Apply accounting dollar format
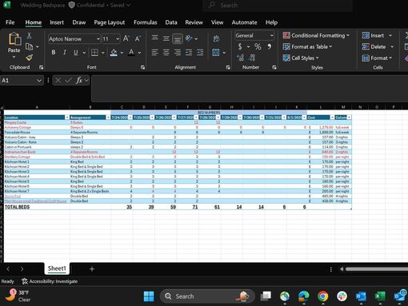408x306 pixels. (240, 46)
